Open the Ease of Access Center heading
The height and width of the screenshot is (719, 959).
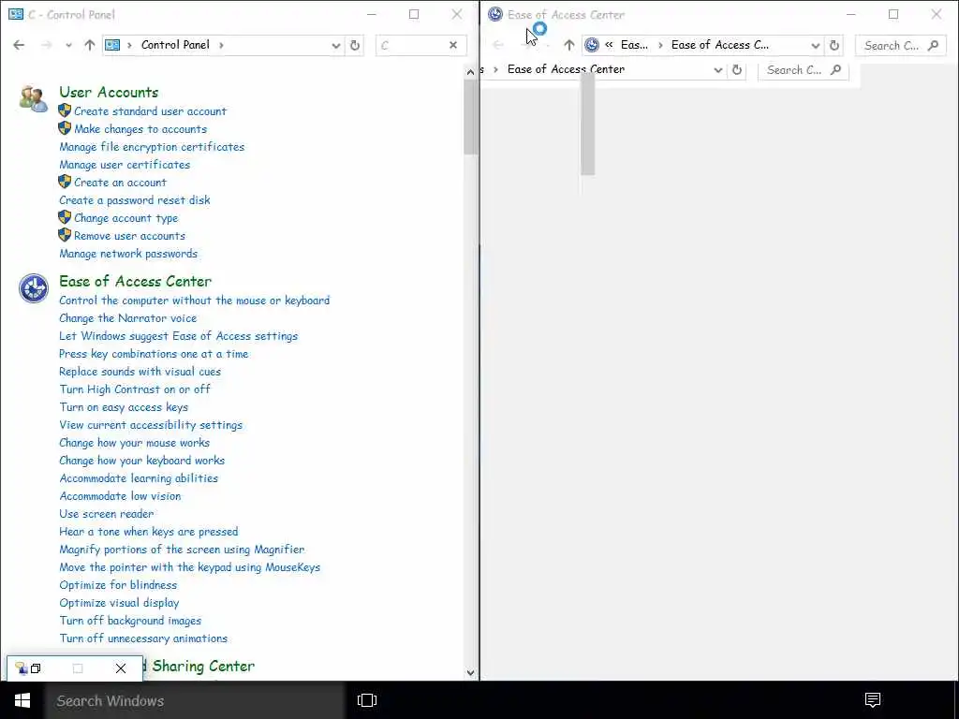coord(135,281)
